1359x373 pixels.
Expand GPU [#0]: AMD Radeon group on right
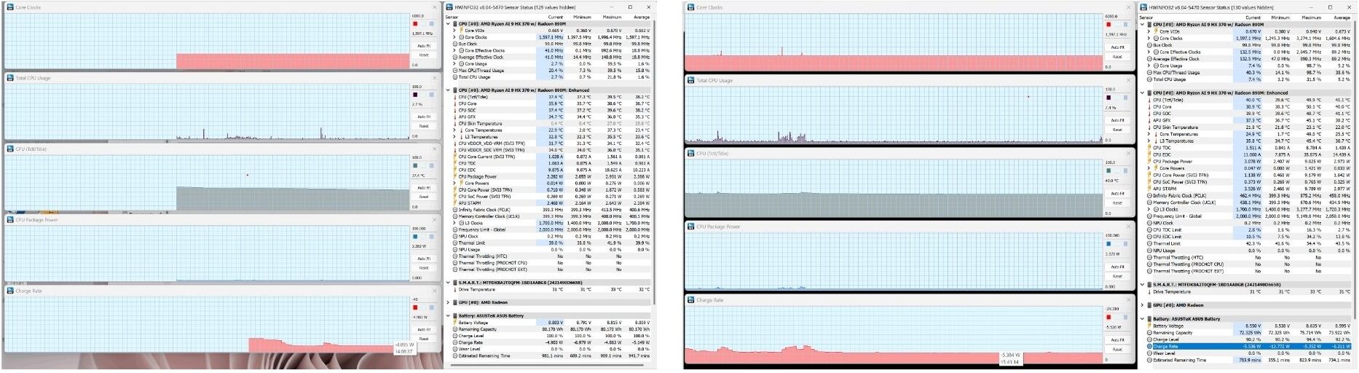coord(1143,305)
